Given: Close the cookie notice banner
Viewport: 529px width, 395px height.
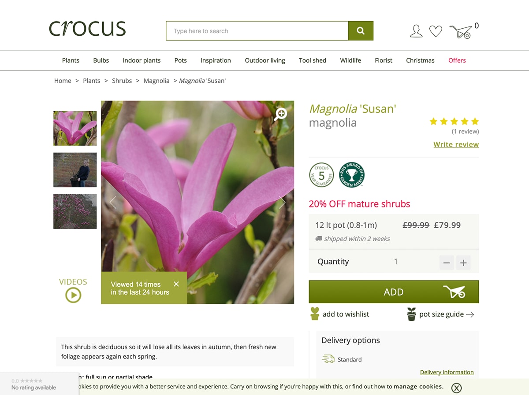Looking at the screenshot, I should [x=457, y=388].
